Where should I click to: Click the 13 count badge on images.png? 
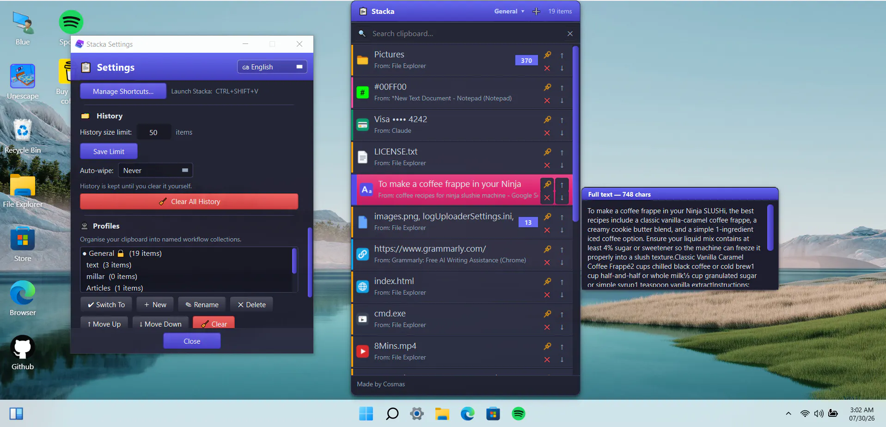click(528, 223)
